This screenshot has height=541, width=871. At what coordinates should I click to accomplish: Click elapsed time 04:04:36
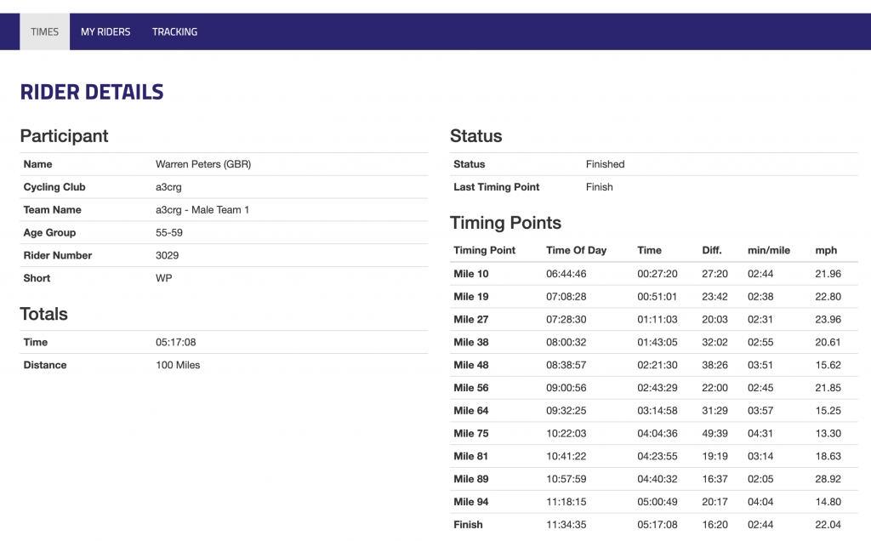click(658, 433)
